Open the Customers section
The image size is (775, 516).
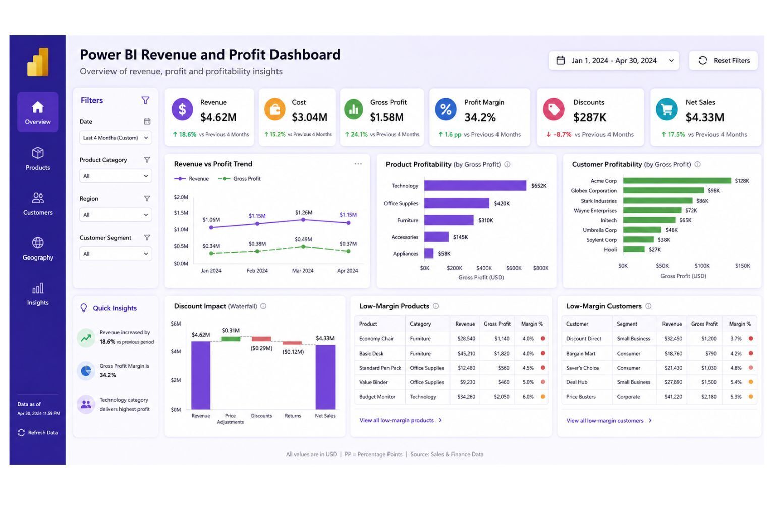[38, 204]
